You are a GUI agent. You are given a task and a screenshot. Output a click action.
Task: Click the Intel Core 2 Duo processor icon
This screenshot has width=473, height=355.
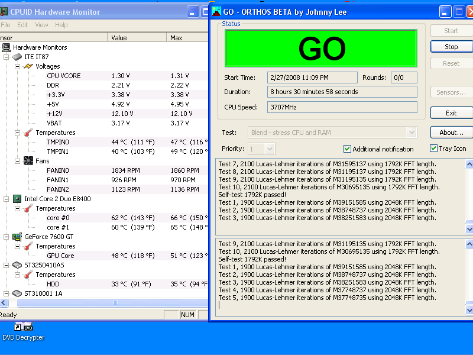click(x=17, y=199)
